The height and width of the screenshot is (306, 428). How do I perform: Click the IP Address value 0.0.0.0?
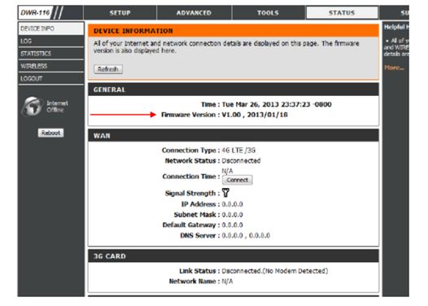(x=232, y=204)
